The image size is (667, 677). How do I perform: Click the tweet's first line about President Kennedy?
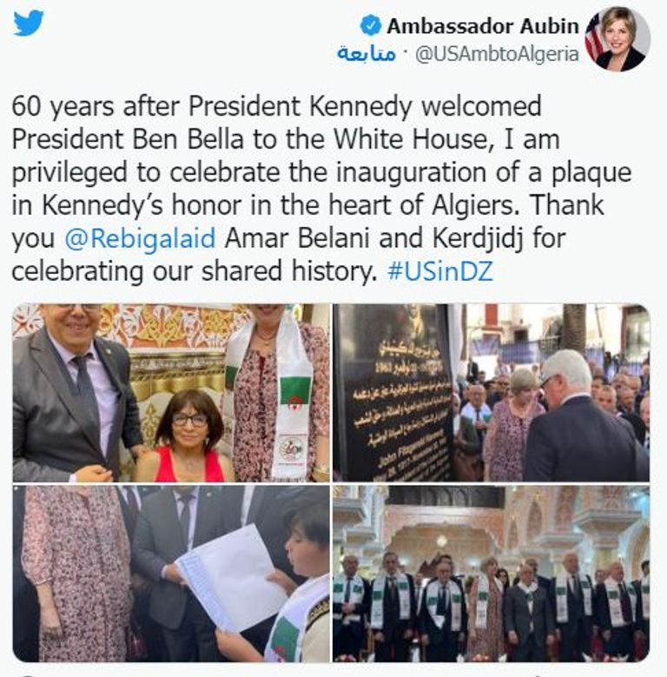(276, 106)
